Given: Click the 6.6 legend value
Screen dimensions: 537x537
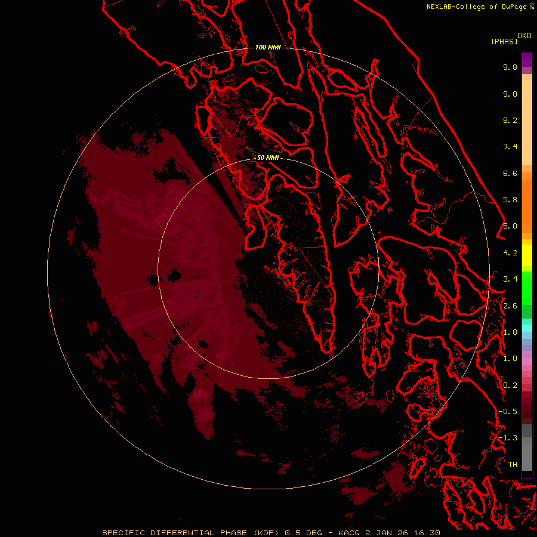Looking at the screenshot, I should (510, 173).
